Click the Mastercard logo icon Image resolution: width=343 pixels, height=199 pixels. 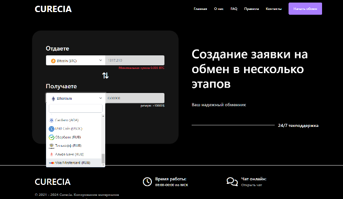[x=52, y=163]
